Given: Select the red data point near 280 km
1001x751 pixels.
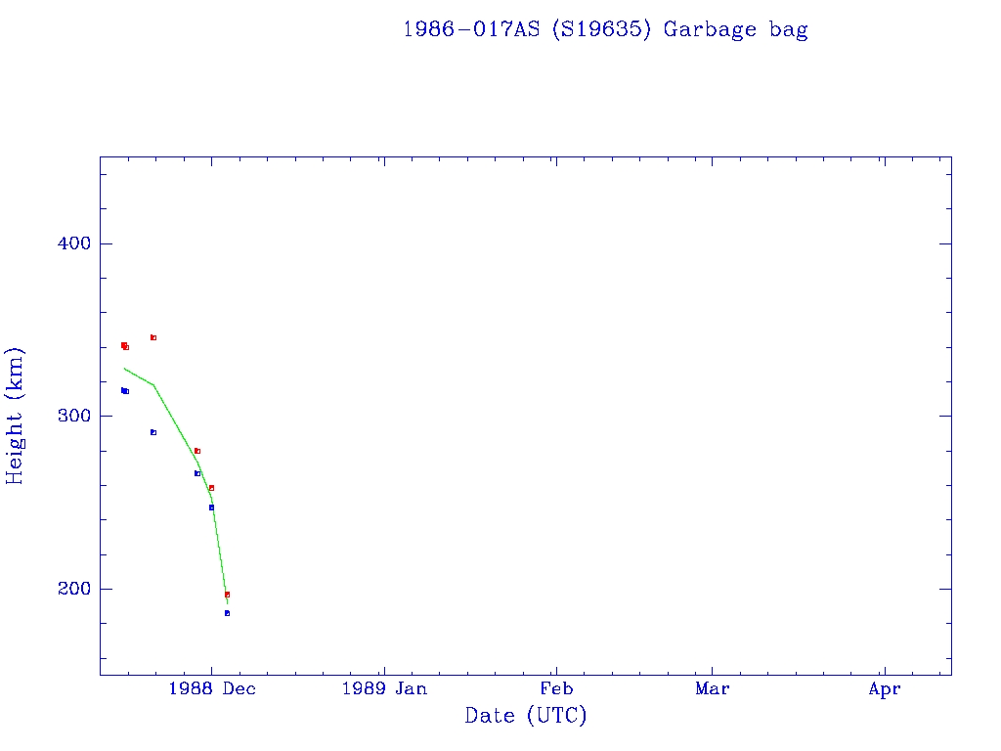Looking at the screenshot, I should pos(197,451).
